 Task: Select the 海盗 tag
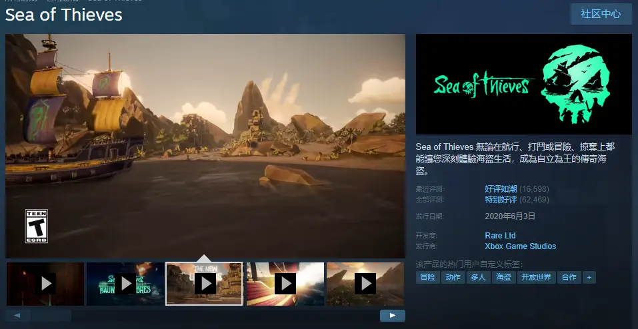503,277
